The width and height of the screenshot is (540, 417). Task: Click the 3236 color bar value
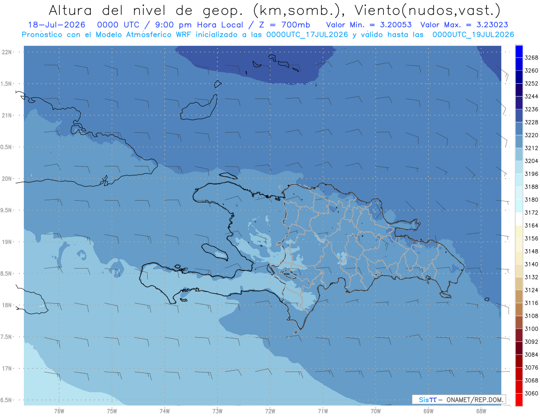pyautogui.click(x=531, y=109)
